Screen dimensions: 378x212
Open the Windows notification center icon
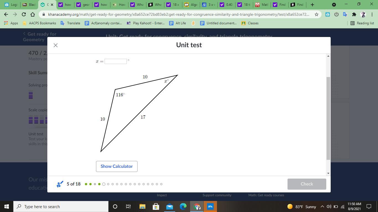pos(369,206)
